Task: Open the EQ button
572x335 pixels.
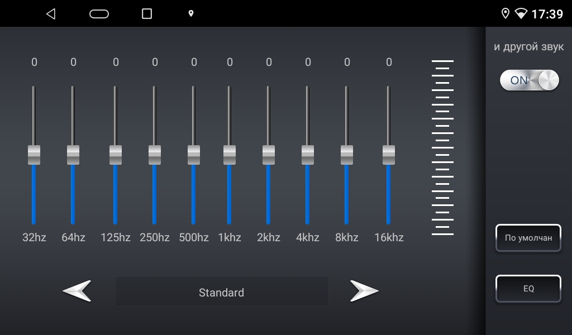Action: [528, 289]
